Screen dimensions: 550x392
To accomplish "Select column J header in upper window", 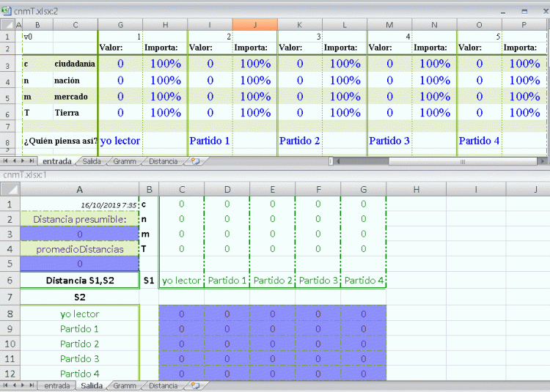I will click(x=254, y=25).
